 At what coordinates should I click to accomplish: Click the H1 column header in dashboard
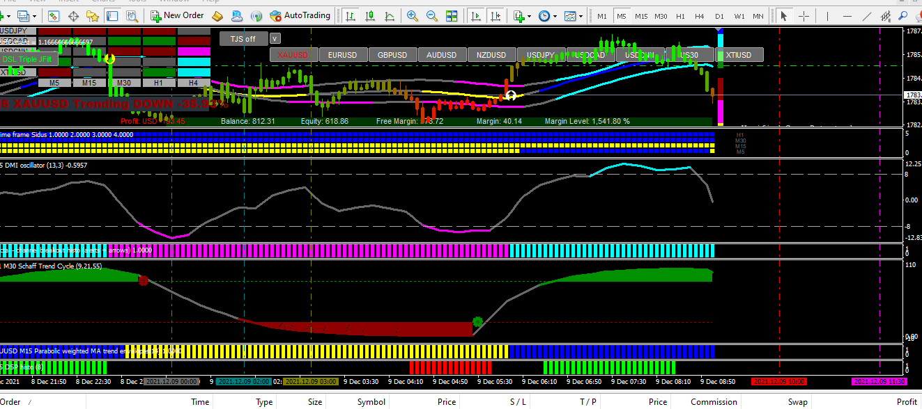pyautogui.click(x=158, y=83)
